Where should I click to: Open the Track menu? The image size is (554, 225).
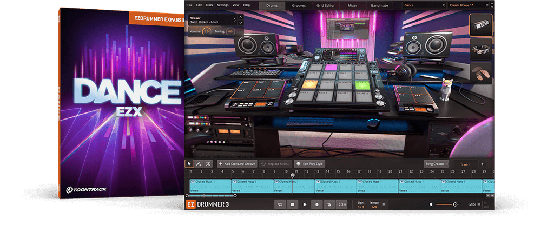point(209,5)
